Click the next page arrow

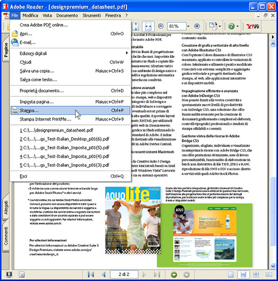(x=145, y=275)
